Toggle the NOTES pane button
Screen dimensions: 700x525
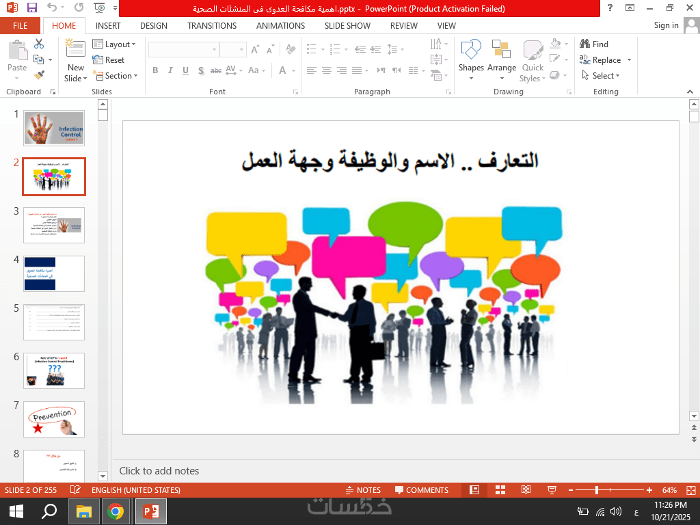(x=363, y=489)
